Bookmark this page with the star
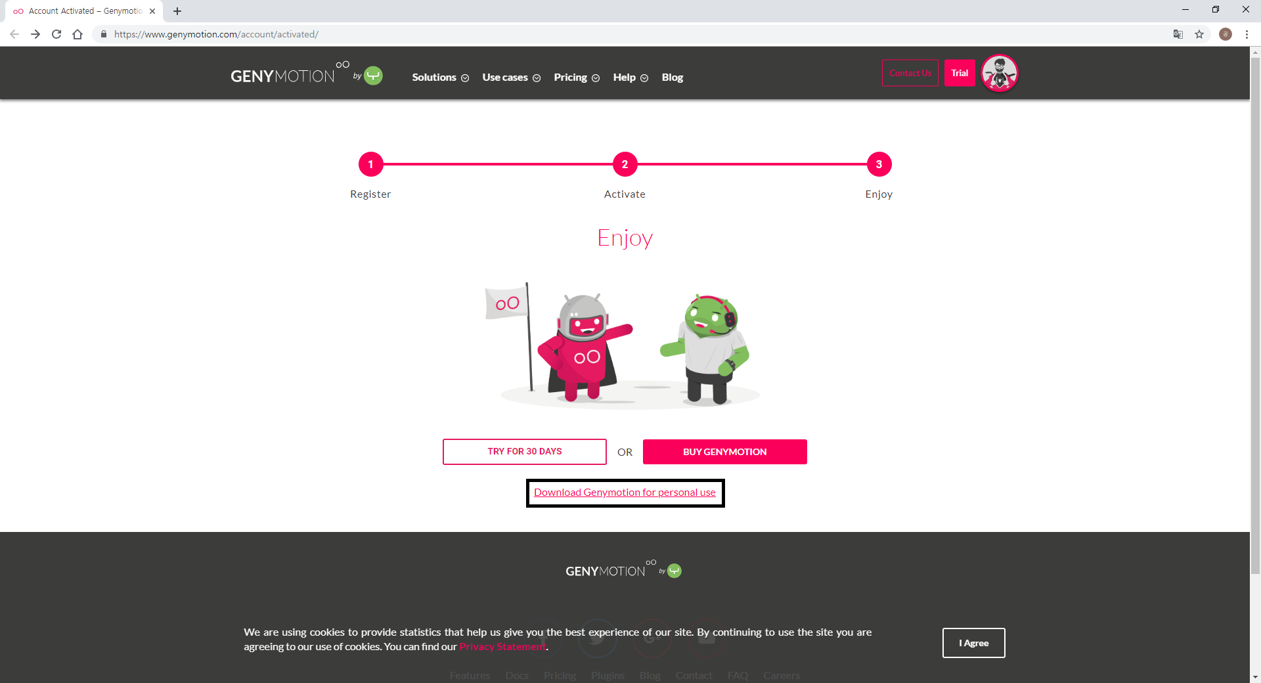Viewport: 1261px width, 683px height. click(1199, 34)
